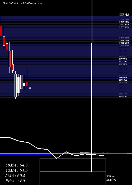The width and height of the screenshot is (132, 185).
Task: Click the small white candlestick body
Action: coord(24,84)
